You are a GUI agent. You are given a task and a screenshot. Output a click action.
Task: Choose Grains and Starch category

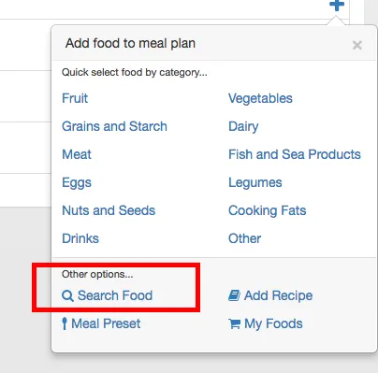point(114,126)
